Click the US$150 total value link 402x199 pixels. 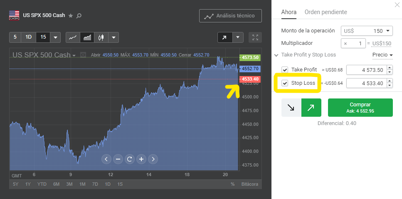click(382, 44)
